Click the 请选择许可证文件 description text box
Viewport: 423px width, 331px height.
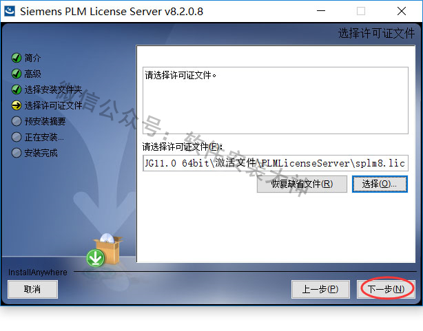pyautogui.click(x=275, y=100)
